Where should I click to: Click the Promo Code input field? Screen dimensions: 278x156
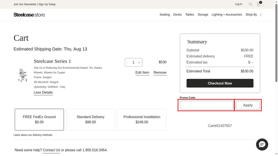point(206,105)
